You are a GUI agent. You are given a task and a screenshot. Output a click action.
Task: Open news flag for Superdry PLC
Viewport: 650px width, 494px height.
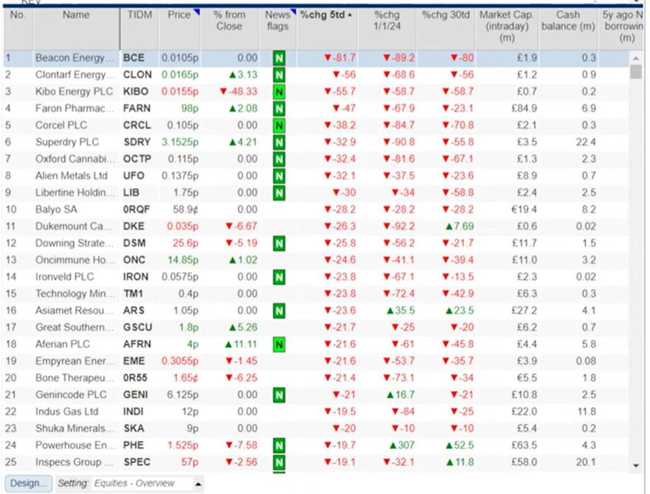tap(279, 142)
